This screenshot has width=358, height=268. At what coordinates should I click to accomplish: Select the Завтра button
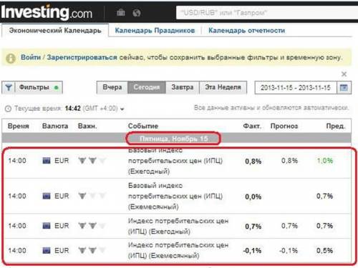pyautogui.click(x=183, y=87)
